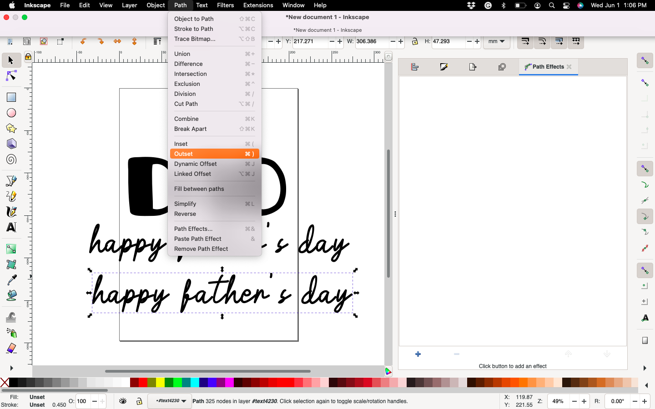Select the Spiral tool
This screenshot has height=409, width=655.
tap(11, 160)
